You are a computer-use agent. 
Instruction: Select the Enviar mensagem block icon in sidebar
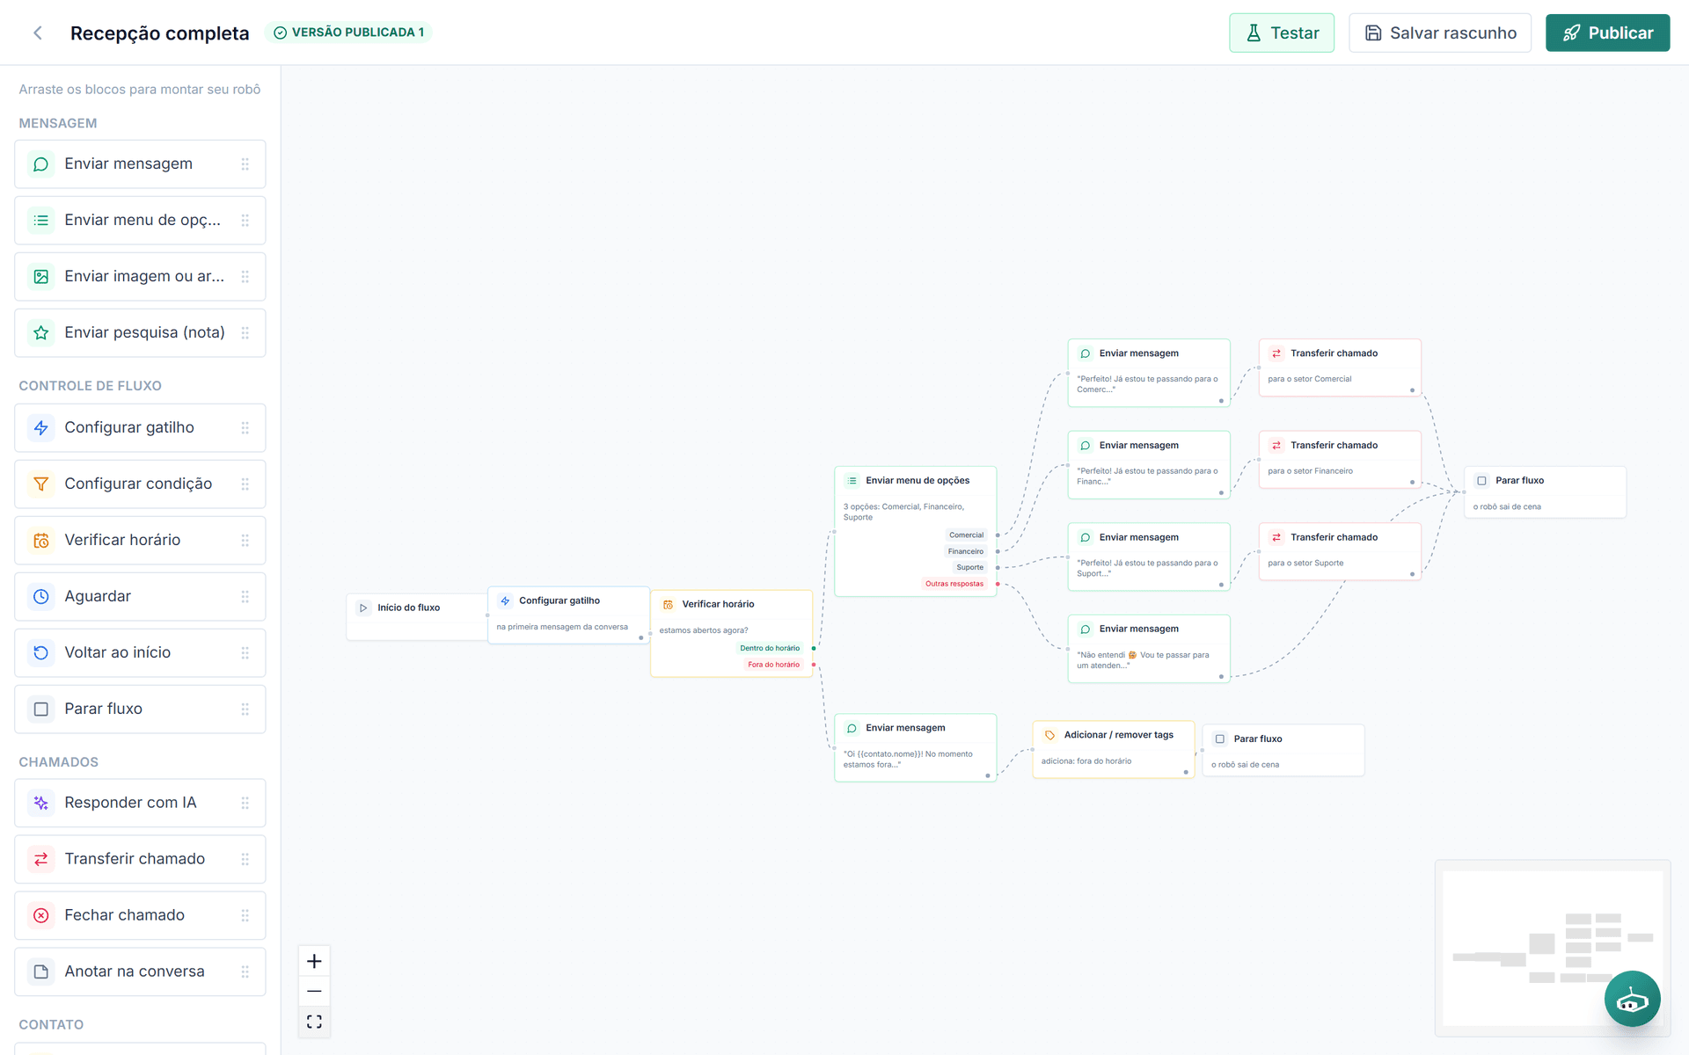tap(41, 164)
